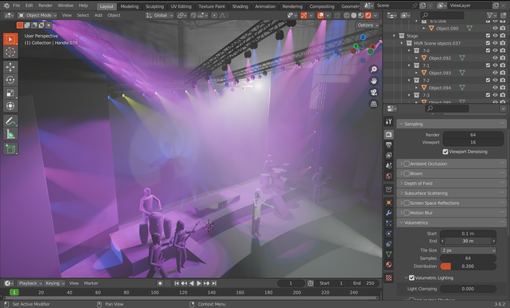Select the Measure tool
The image size is (510, 308).
point(11,134)
